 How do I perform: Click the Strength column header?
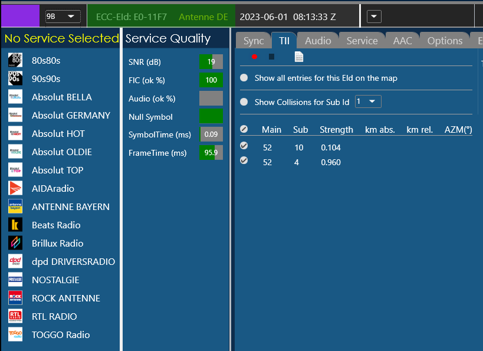pos(336,129)
